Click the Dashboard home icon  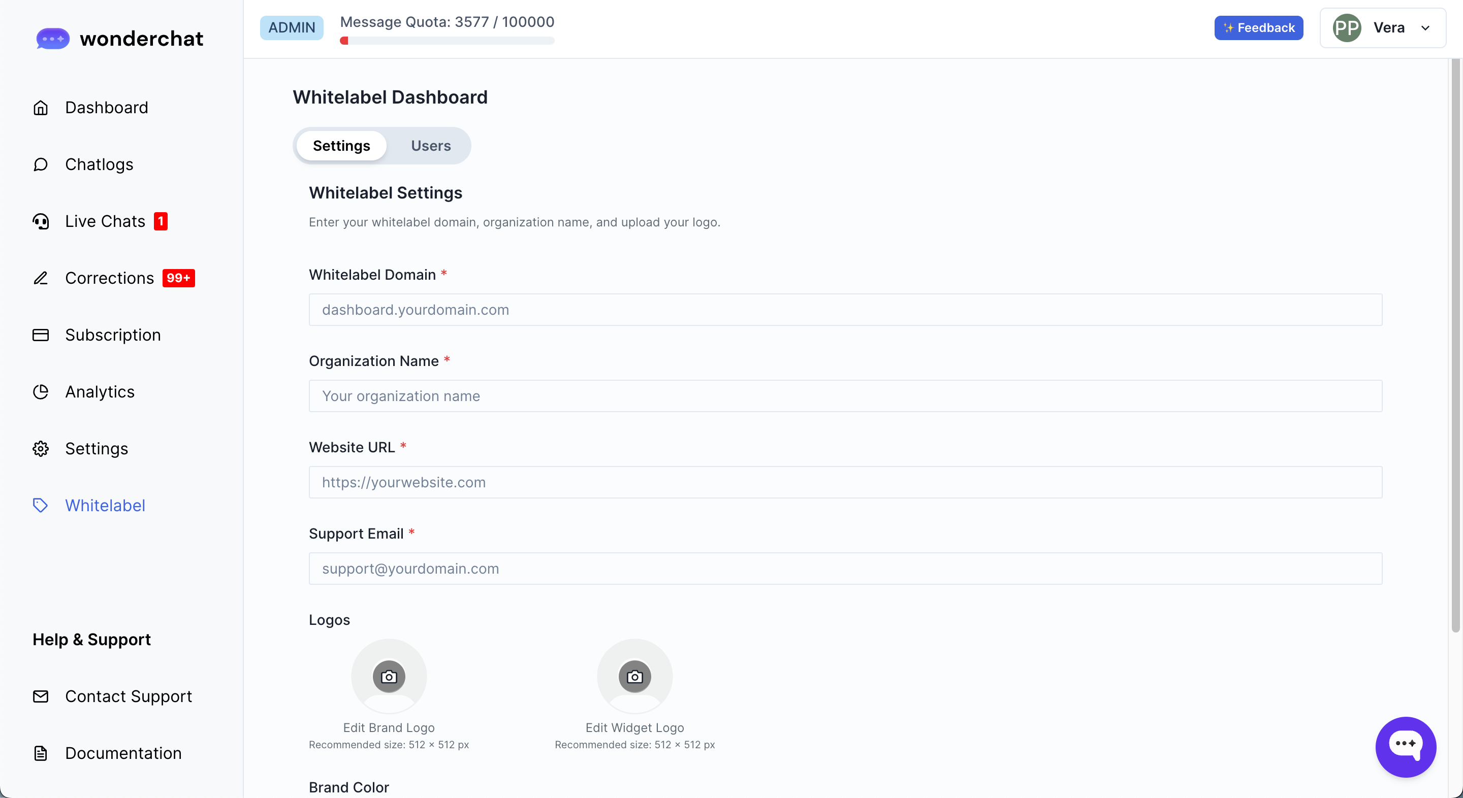point(40,108)
